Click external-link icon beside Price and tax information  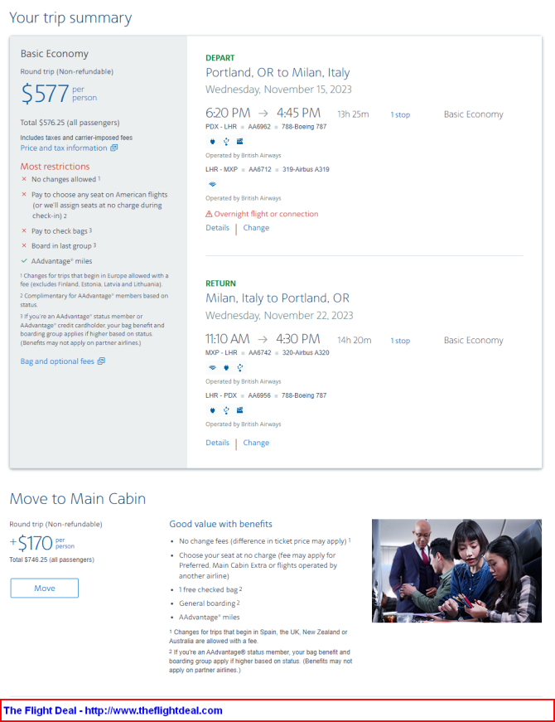point(114,148)
